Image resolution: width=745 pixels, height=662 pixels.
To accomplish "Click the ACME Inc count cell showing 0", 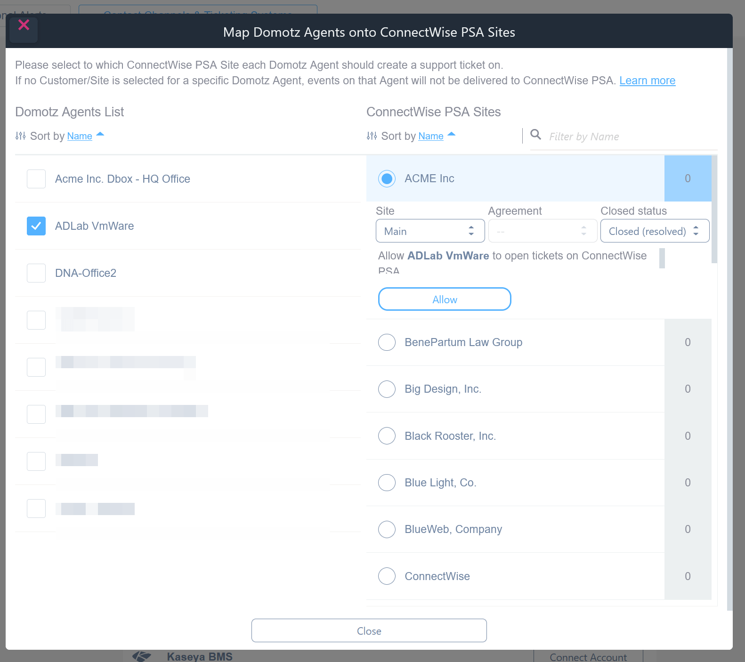I will pos(688,178).
